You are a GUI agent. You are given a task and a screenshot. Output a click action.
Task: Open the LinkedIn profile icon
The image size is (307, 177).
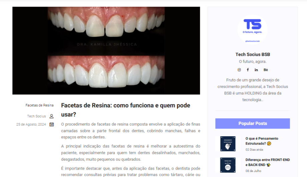click(256, 70)
